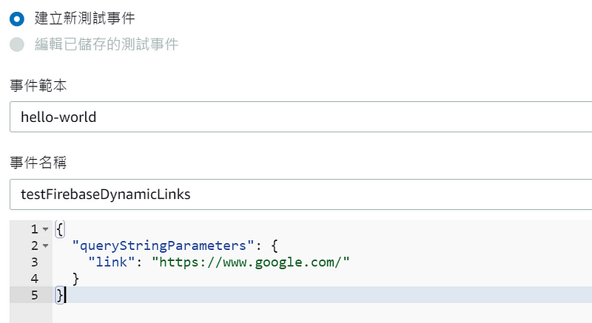Select the 編輯已儲存的測試事件 radio option

tap(17, 44)
